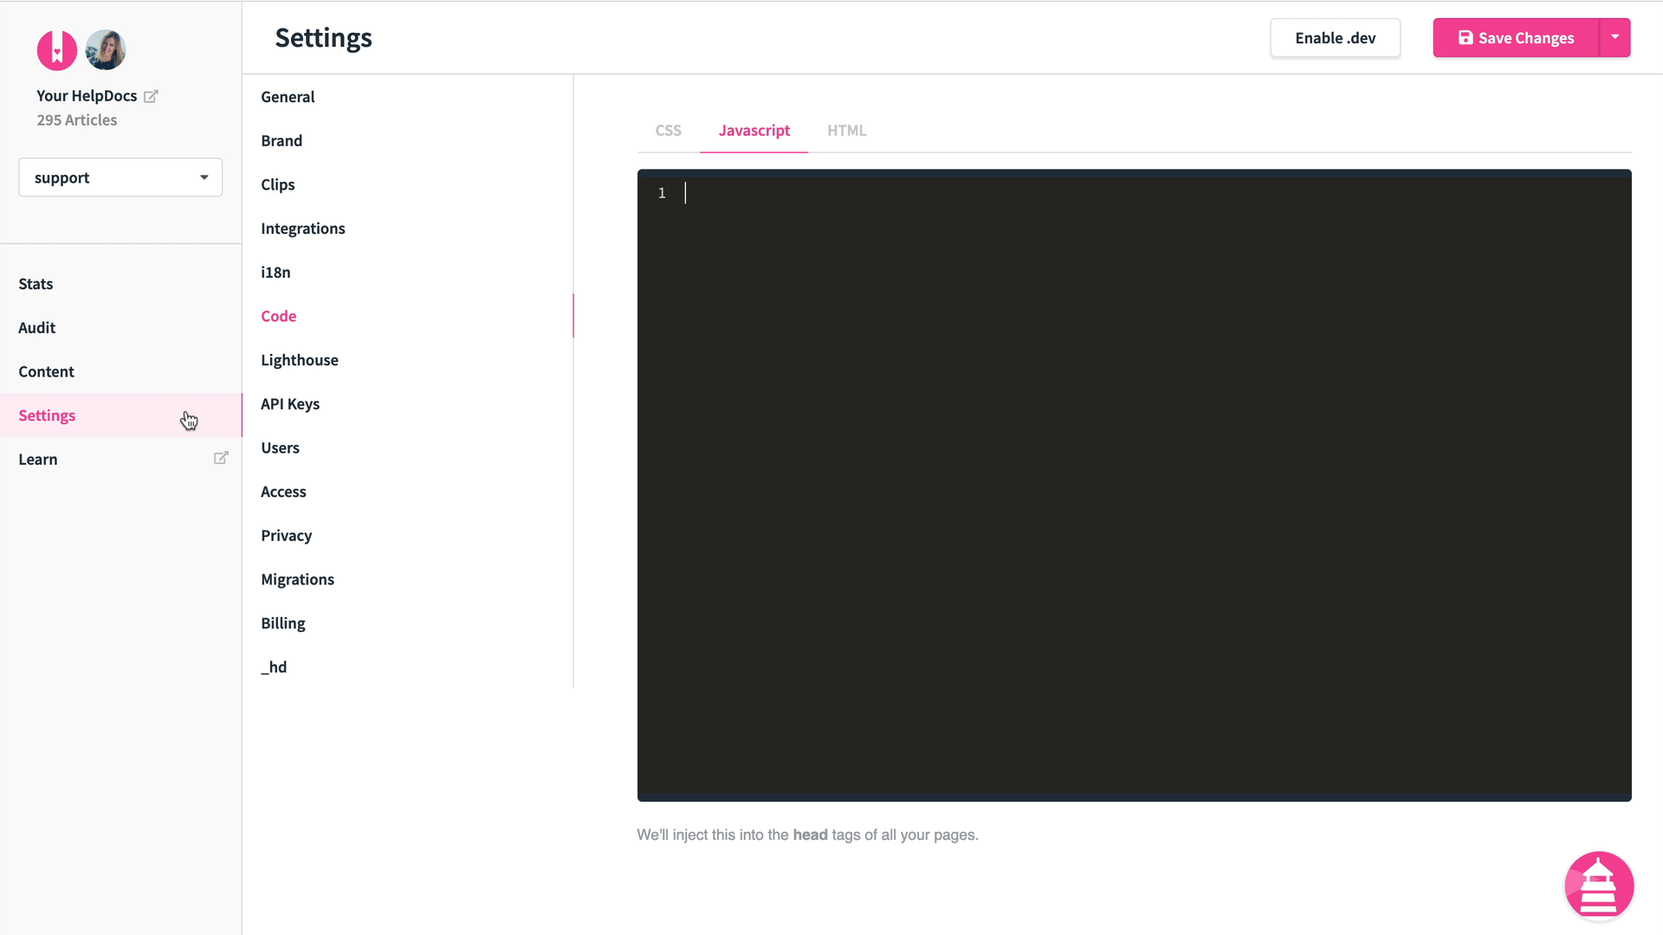Select Settings in the sidebar
Screen dimensions: 1663x935
click(120, 416)
